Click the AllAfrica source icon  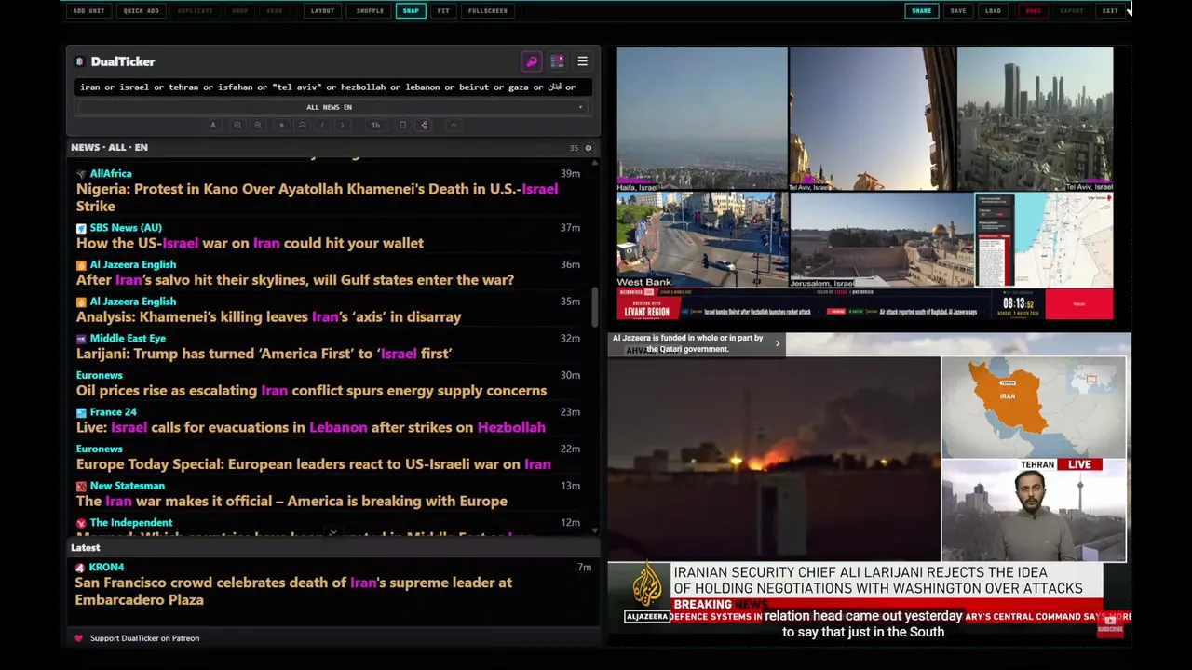click(x=81, y=174)
